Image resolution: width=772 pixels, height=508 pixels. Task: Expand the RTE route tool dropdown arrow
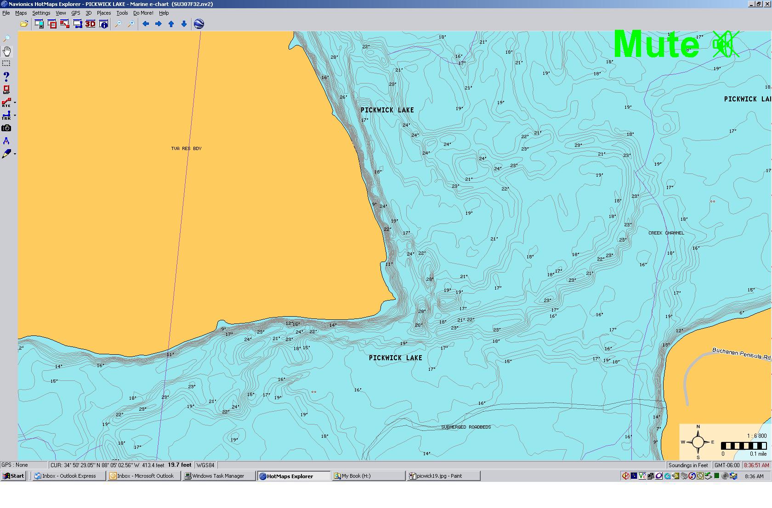15,103
